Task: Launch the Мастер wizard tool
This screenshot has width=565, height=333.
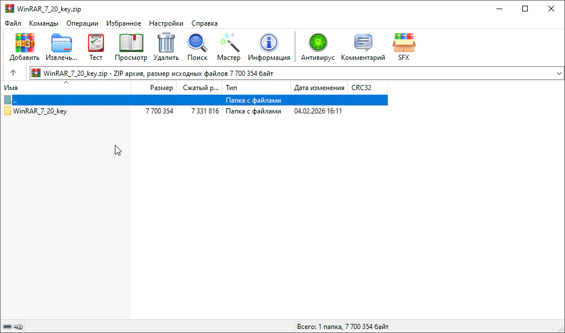Action: [229, 47]
